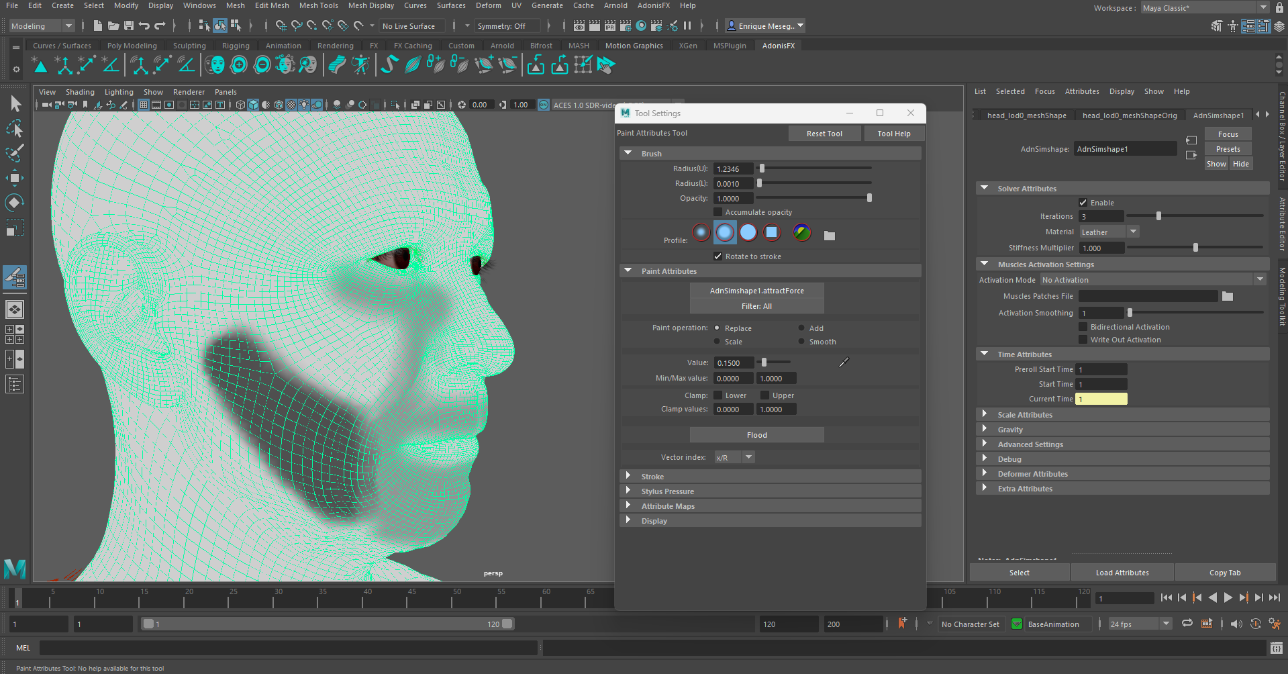Open the Modeling menu set dropdown

pyautogui.click(x=42, y=26)
